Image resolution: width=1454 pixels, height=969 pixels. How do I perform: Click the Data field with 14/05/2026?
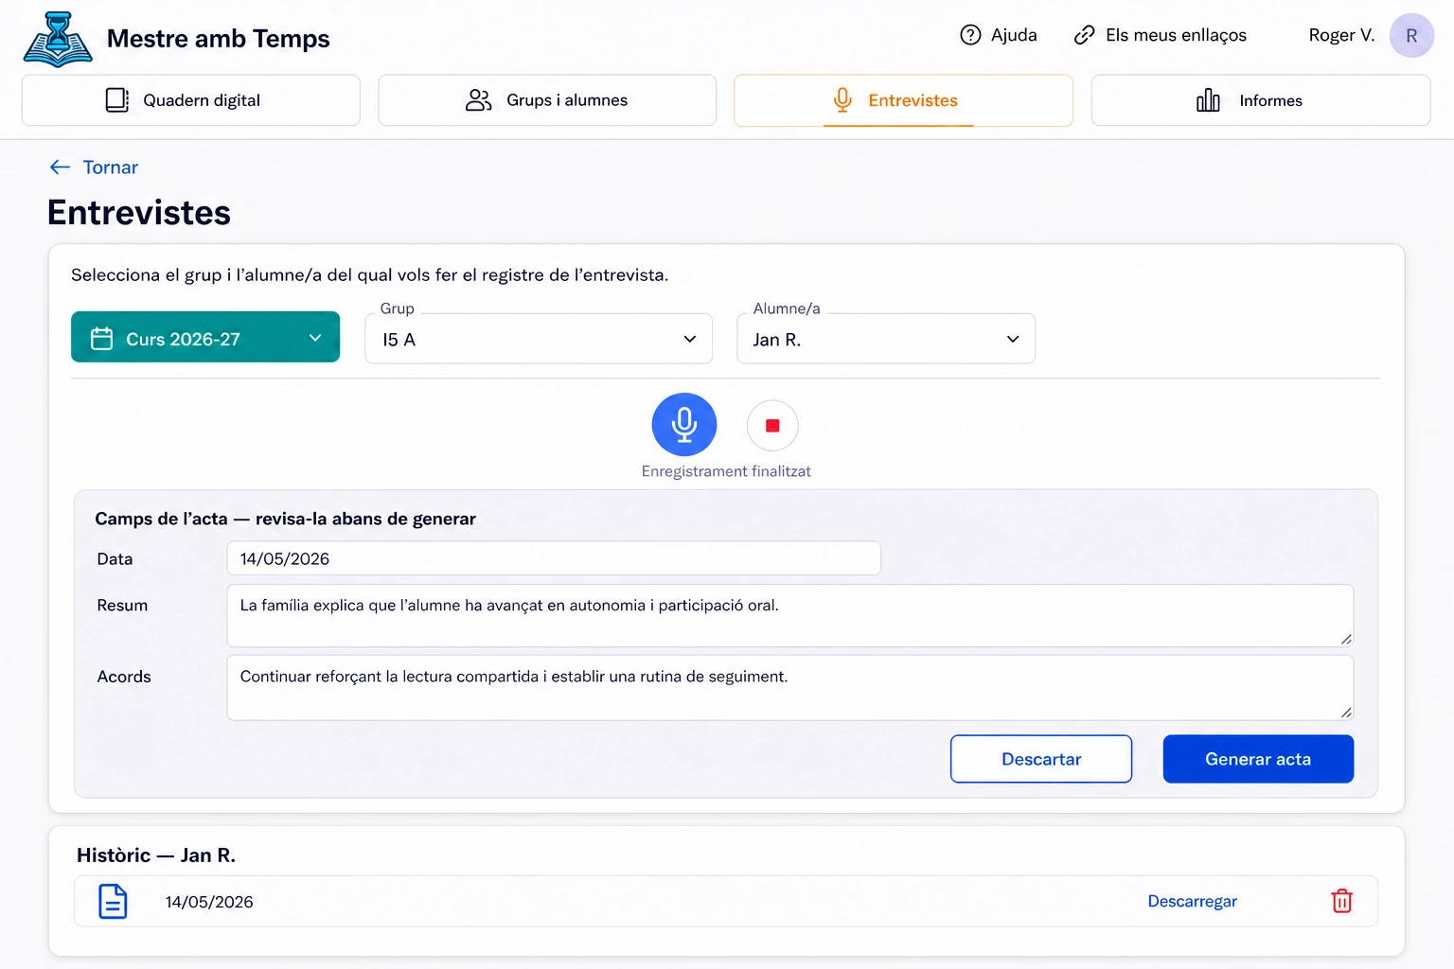[x=554, y=558]
